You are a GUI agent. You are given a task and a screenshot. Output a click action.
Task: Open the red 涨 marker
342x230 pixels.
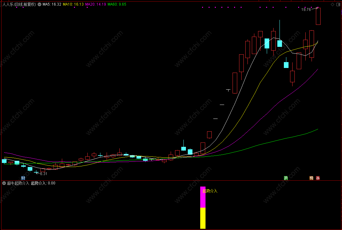coord(318,178)
